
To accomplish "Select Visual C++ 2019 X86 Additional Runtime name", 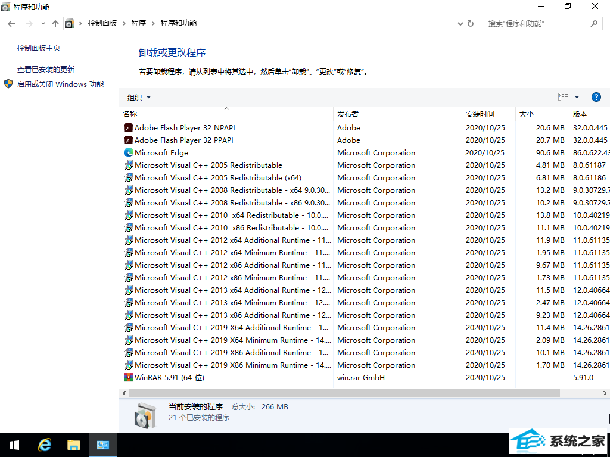I will (232, 352).
